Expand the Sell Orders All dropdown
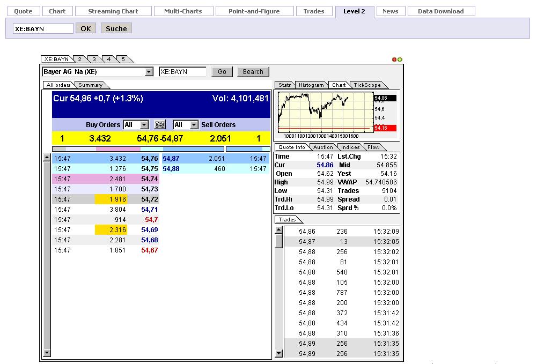537x364 pixels. coord(194,125)
